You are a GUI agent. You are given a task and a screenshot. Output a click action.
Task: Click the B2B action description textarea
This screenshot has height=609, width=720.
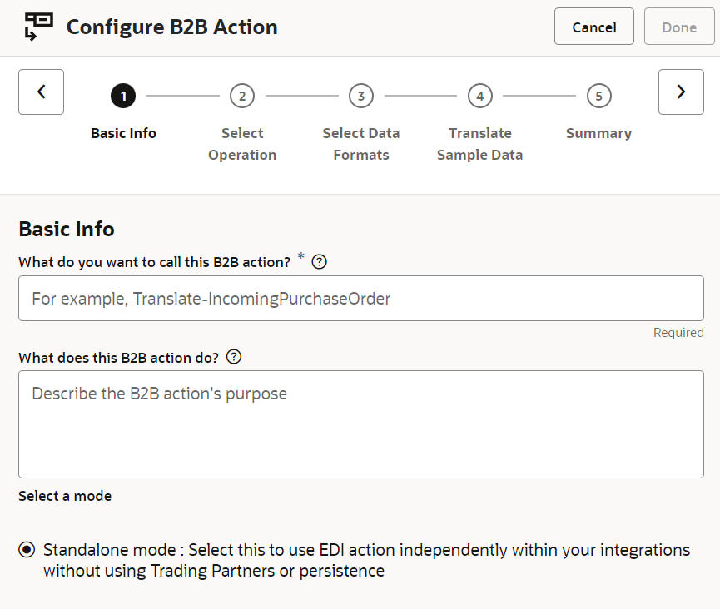[x=360, y=424]
